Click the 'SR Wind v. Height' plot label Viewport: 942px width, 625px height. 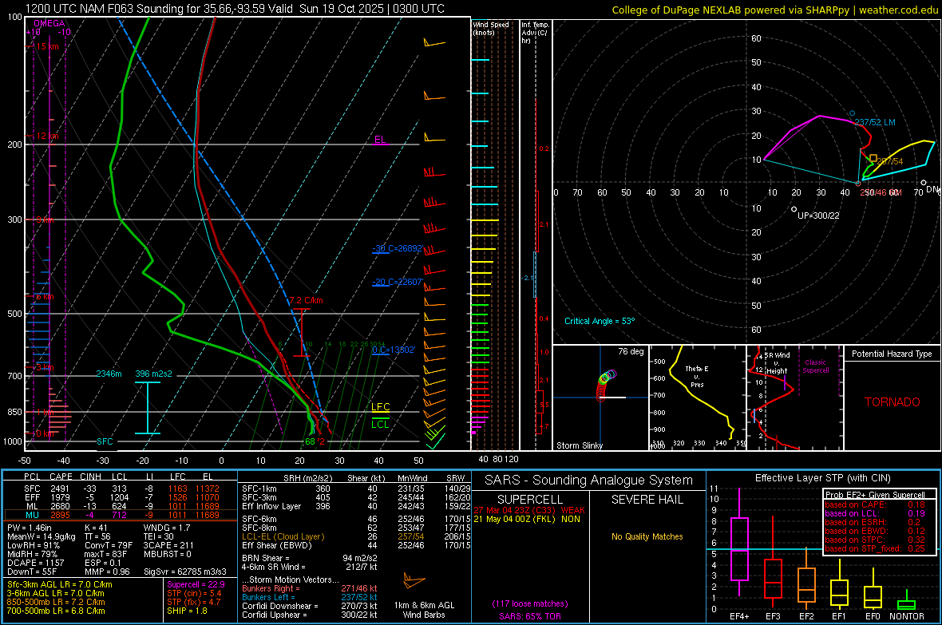coord(777,363)
